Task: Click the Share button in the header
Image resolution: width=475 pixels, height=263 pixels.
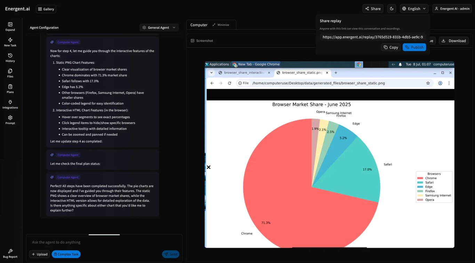Action: coord(373,9)
